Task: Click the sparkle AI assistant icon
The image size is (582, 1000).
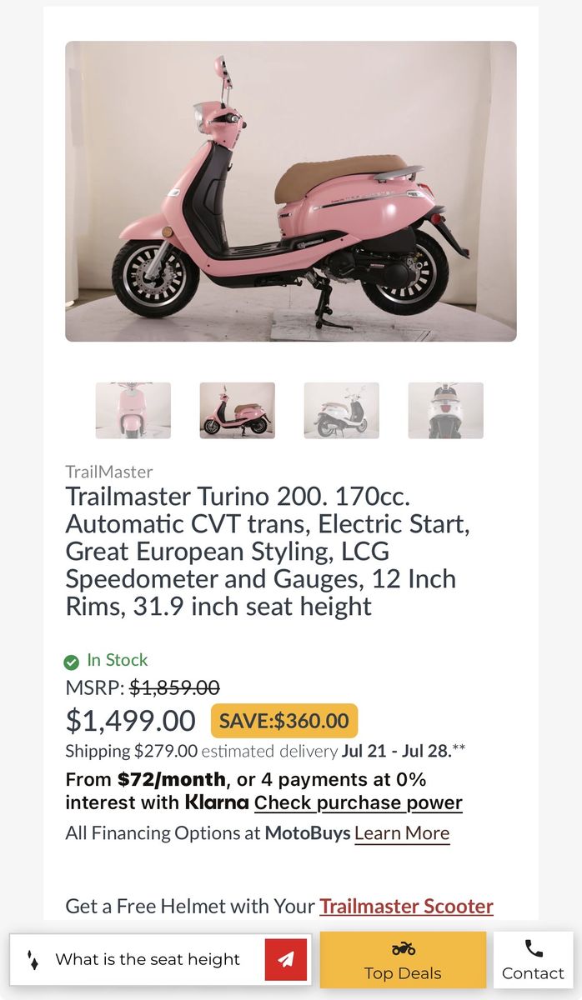Action: 33,960
